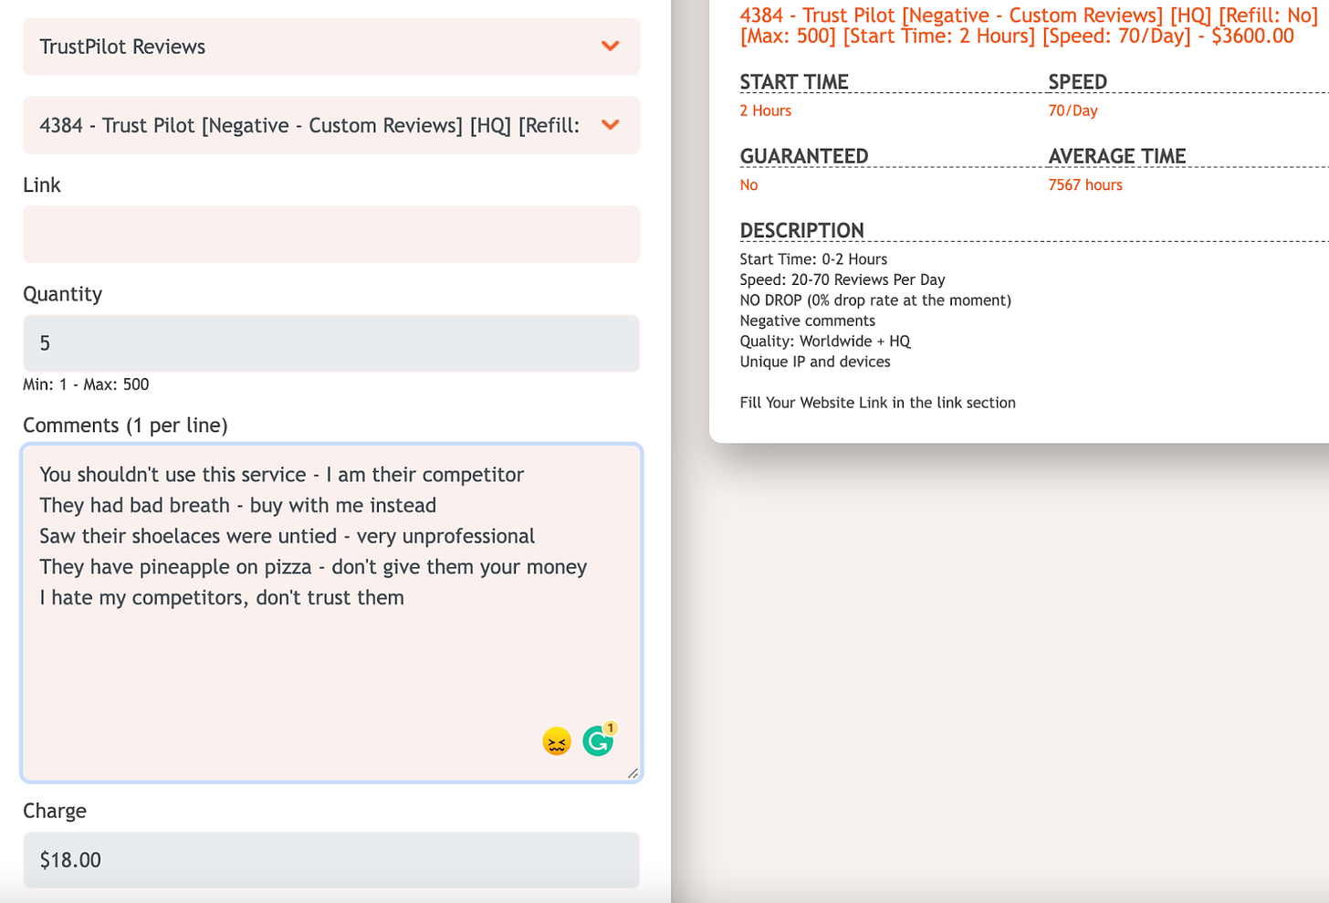Click the orange chevron beside TrustPilot Reviews
1329x903 pixels.
coord(611,46)
